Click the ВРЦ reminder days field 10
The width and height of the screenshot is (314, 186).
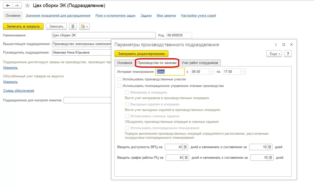[258, 147]
